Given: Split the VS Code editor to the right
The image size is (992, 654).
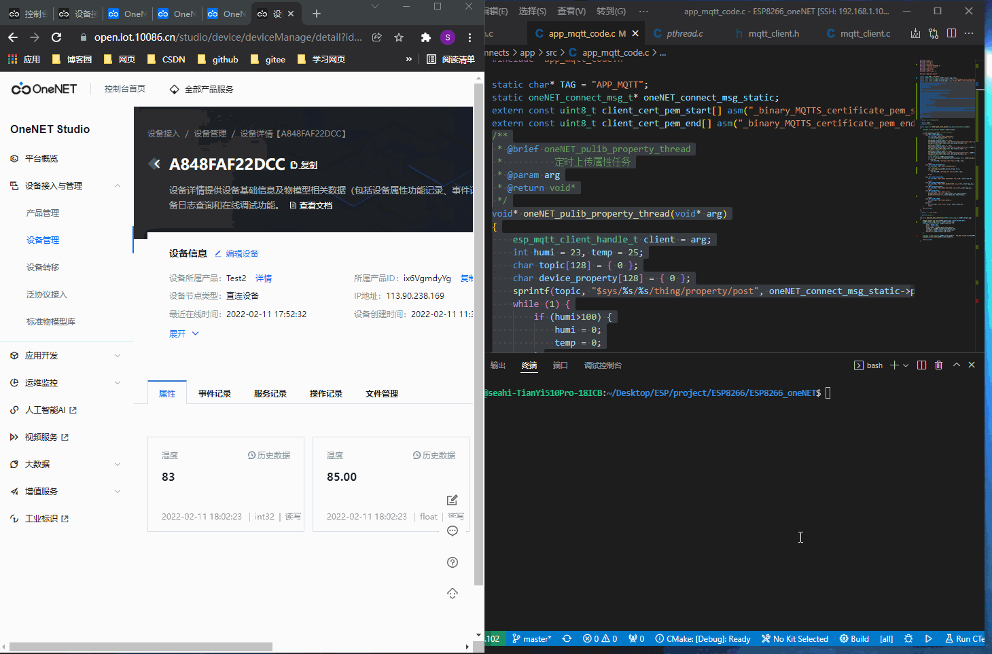Looking at the screenshot, I should [951, 33].
